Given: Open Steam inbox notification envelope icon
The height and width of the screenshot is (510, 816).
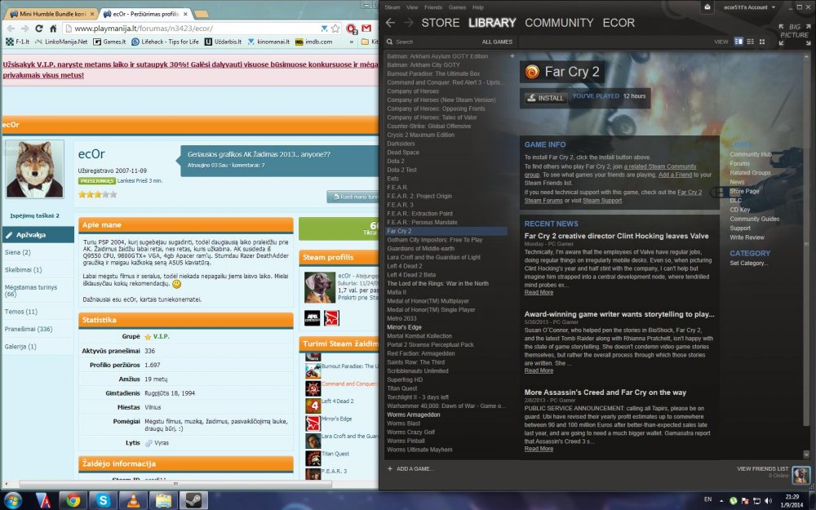Looking at the screenshot, I should pyautogui.click(x=707, y=7).
